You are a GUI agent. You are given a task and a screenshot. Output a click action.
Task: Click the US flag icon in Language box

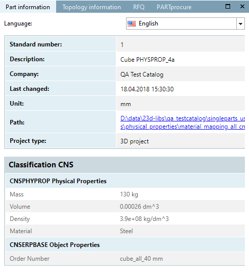(x=132, y=23)
